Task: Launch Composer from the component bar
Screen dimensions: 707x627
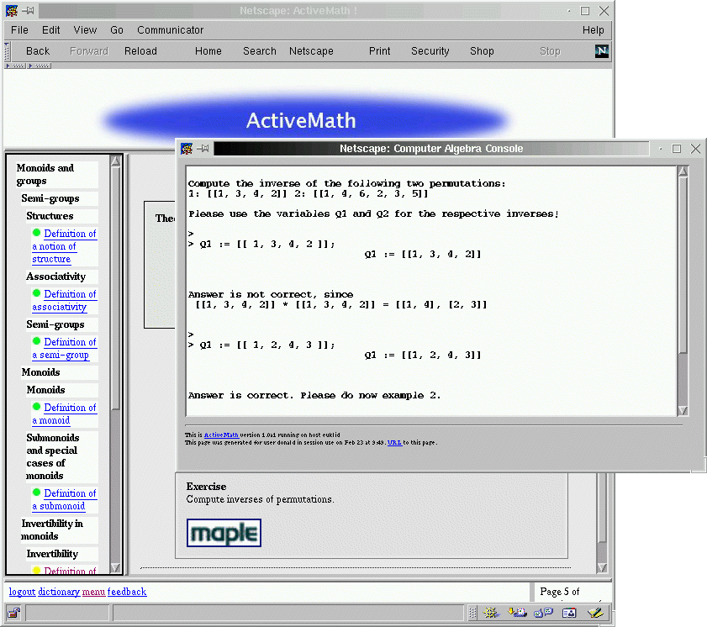Action: [596, 613]
